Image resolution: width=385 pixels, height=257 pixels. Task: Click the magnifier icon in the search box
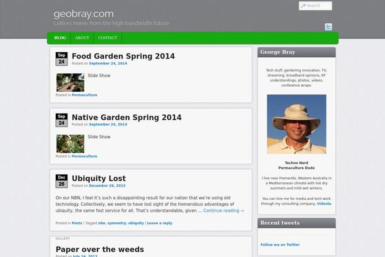pos(304,6)
